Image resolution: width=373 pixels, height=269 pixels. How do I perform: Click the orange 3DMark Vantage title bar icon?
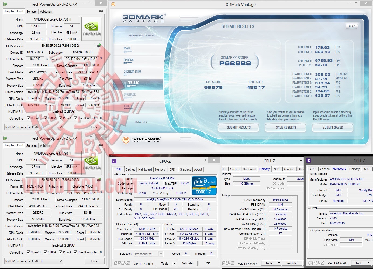[113, 4]
